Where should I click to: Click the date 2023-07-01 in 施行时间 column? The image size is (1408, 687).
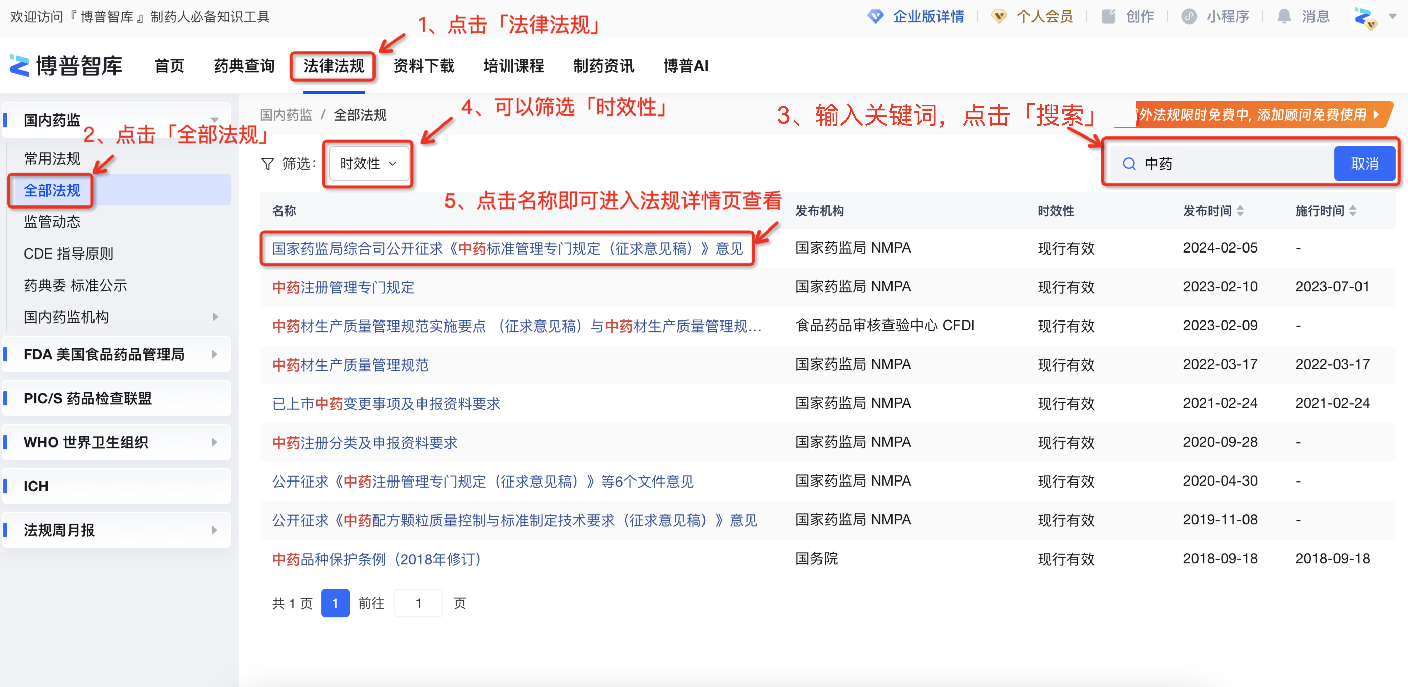(x=1332, y=287)
